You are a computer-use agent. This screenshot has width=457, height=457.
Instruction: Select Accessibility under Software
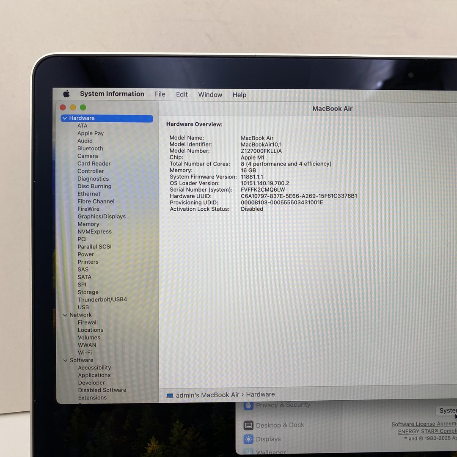[94, 368]
